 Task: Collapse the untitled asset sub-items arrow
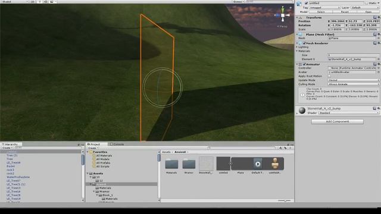pyautogui.click(x=230, y=163)
